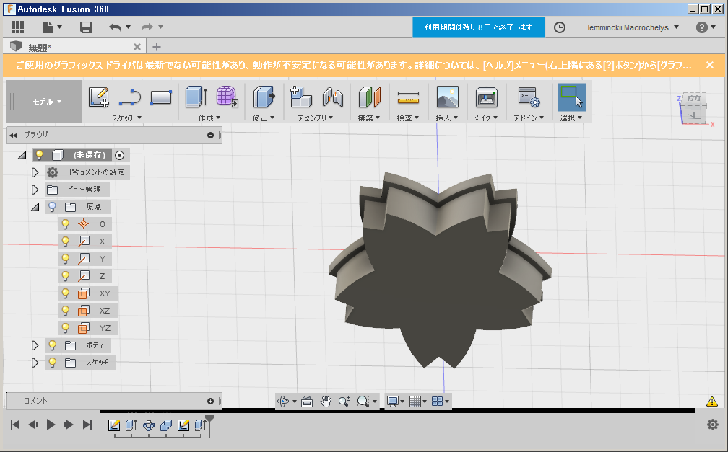Click the アセンブリ new component icon
This screenshot has width=728, height=452.
[x=300, y=96]
